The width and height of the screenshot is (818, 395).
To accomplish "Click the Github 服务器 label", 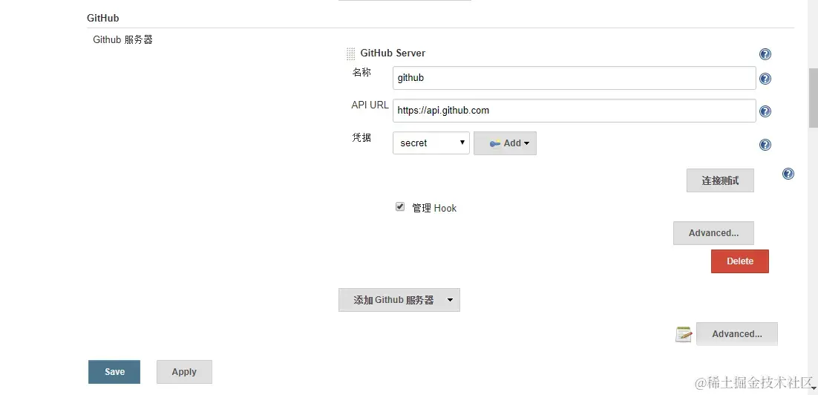I will click(x=122, y=39).
